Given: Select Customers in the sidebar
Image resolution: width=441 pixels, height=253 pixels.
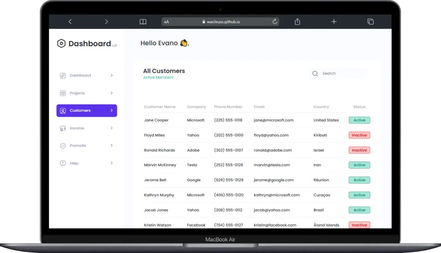Looking at the screenshot, I should pyautogui.click(x=87, y=111).
